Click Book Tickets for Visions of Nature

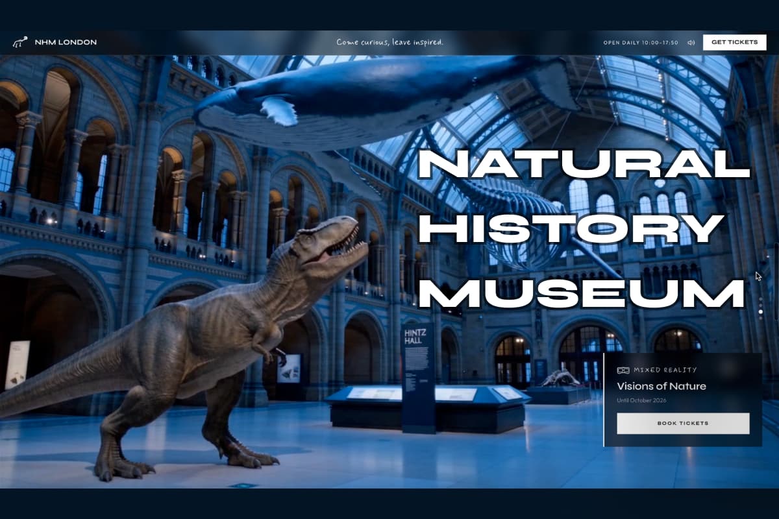(x=683, y=424)
